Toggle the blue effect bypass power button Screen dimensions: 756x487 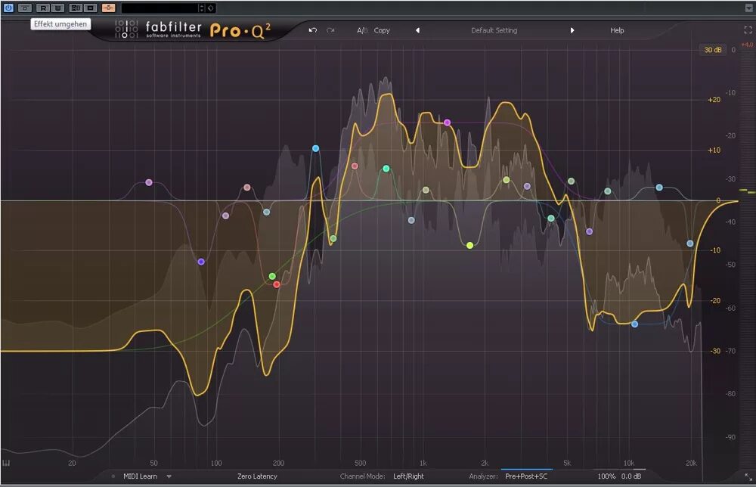pyautogui.click(x=8, y=8)
